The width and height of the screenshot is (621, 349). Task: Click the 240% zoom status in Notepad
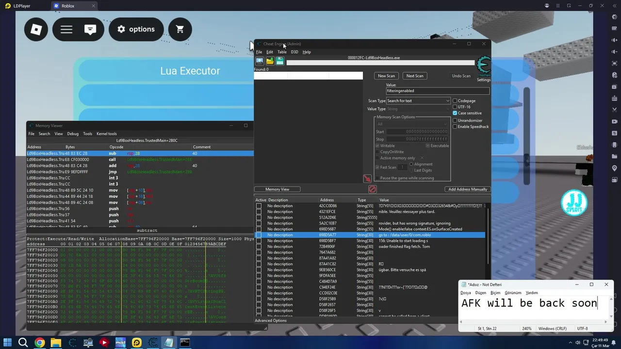526,328
